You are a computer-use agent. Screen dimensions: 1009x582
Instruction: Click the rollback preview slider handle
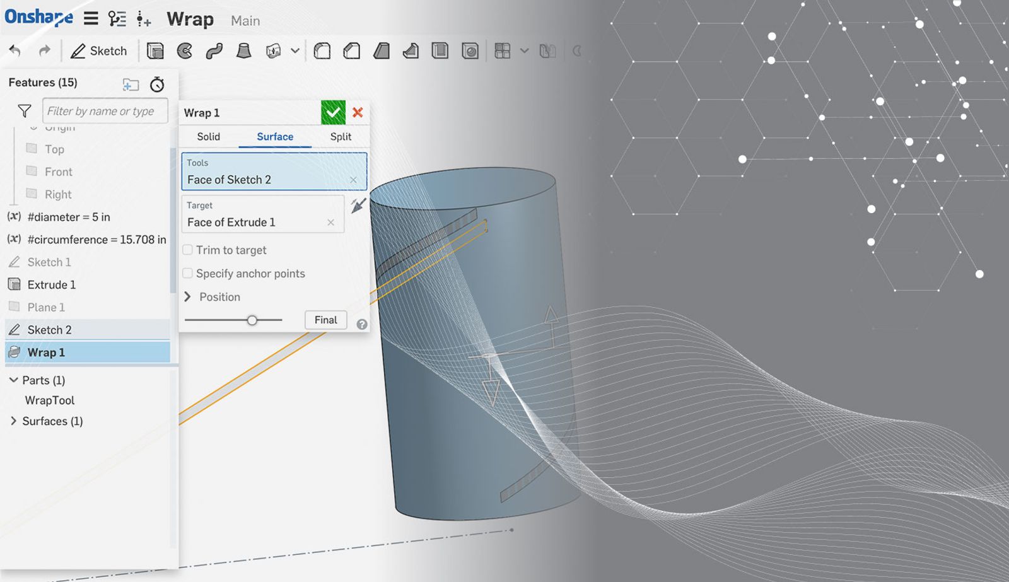pyautogui.click(x=252, y=320)
